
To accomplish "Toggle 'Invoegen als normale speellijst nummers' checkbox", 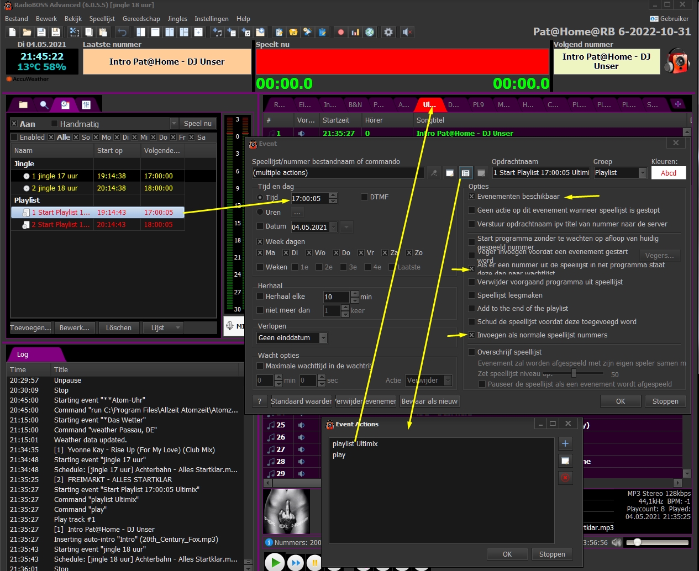I will [471, 335].
